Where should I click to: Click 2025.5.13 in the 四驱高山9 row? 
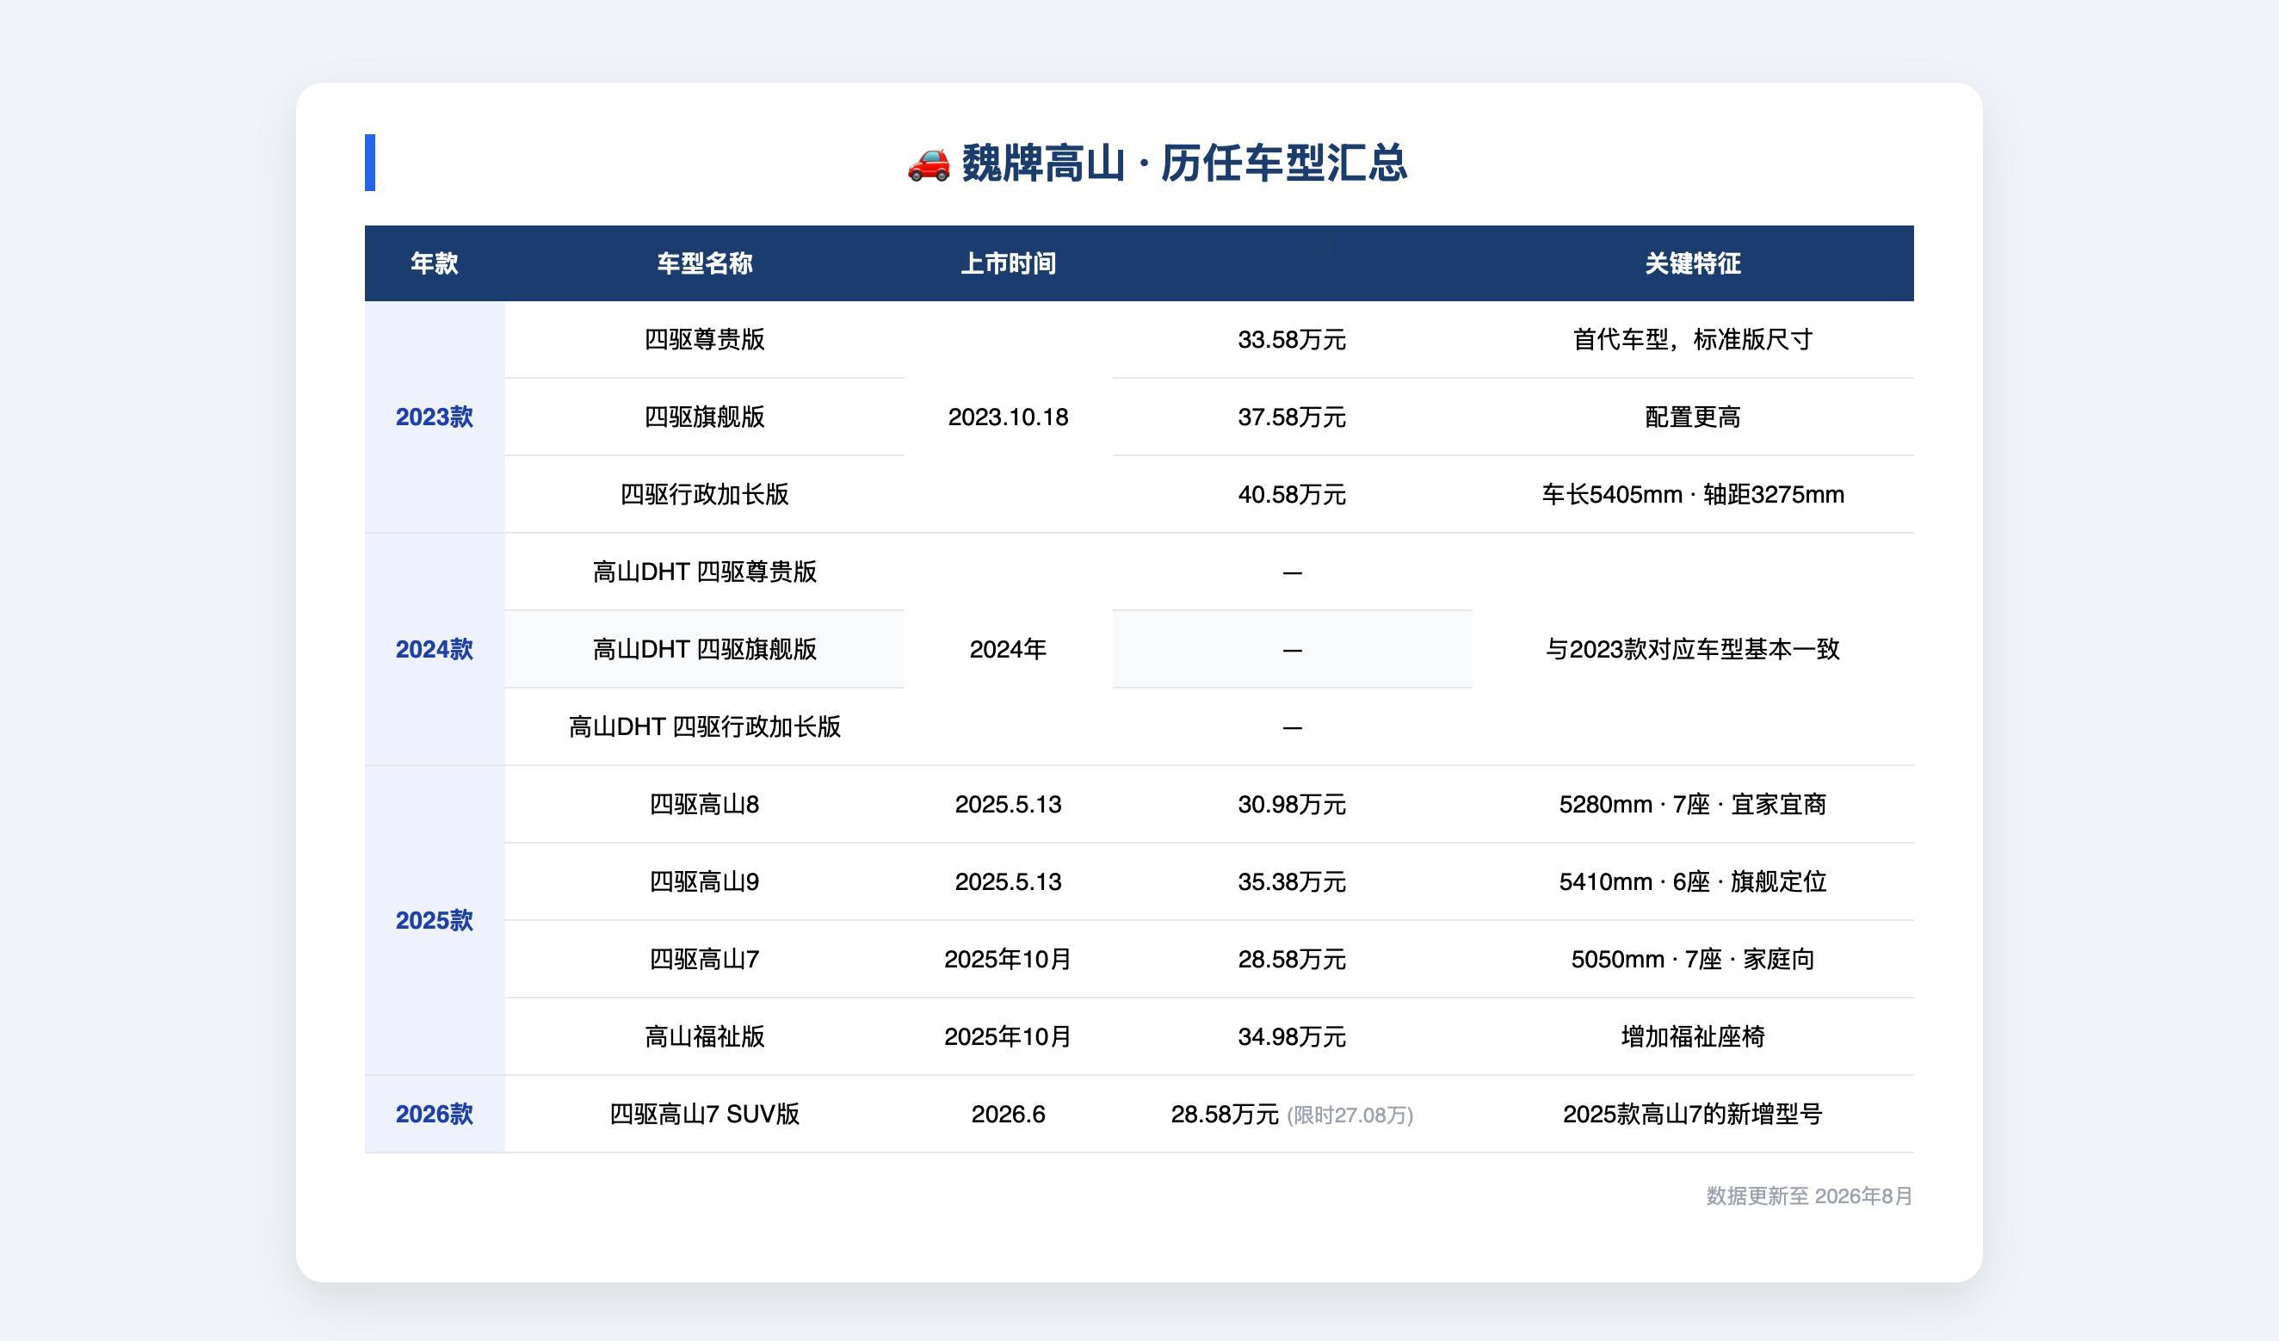1008,881
